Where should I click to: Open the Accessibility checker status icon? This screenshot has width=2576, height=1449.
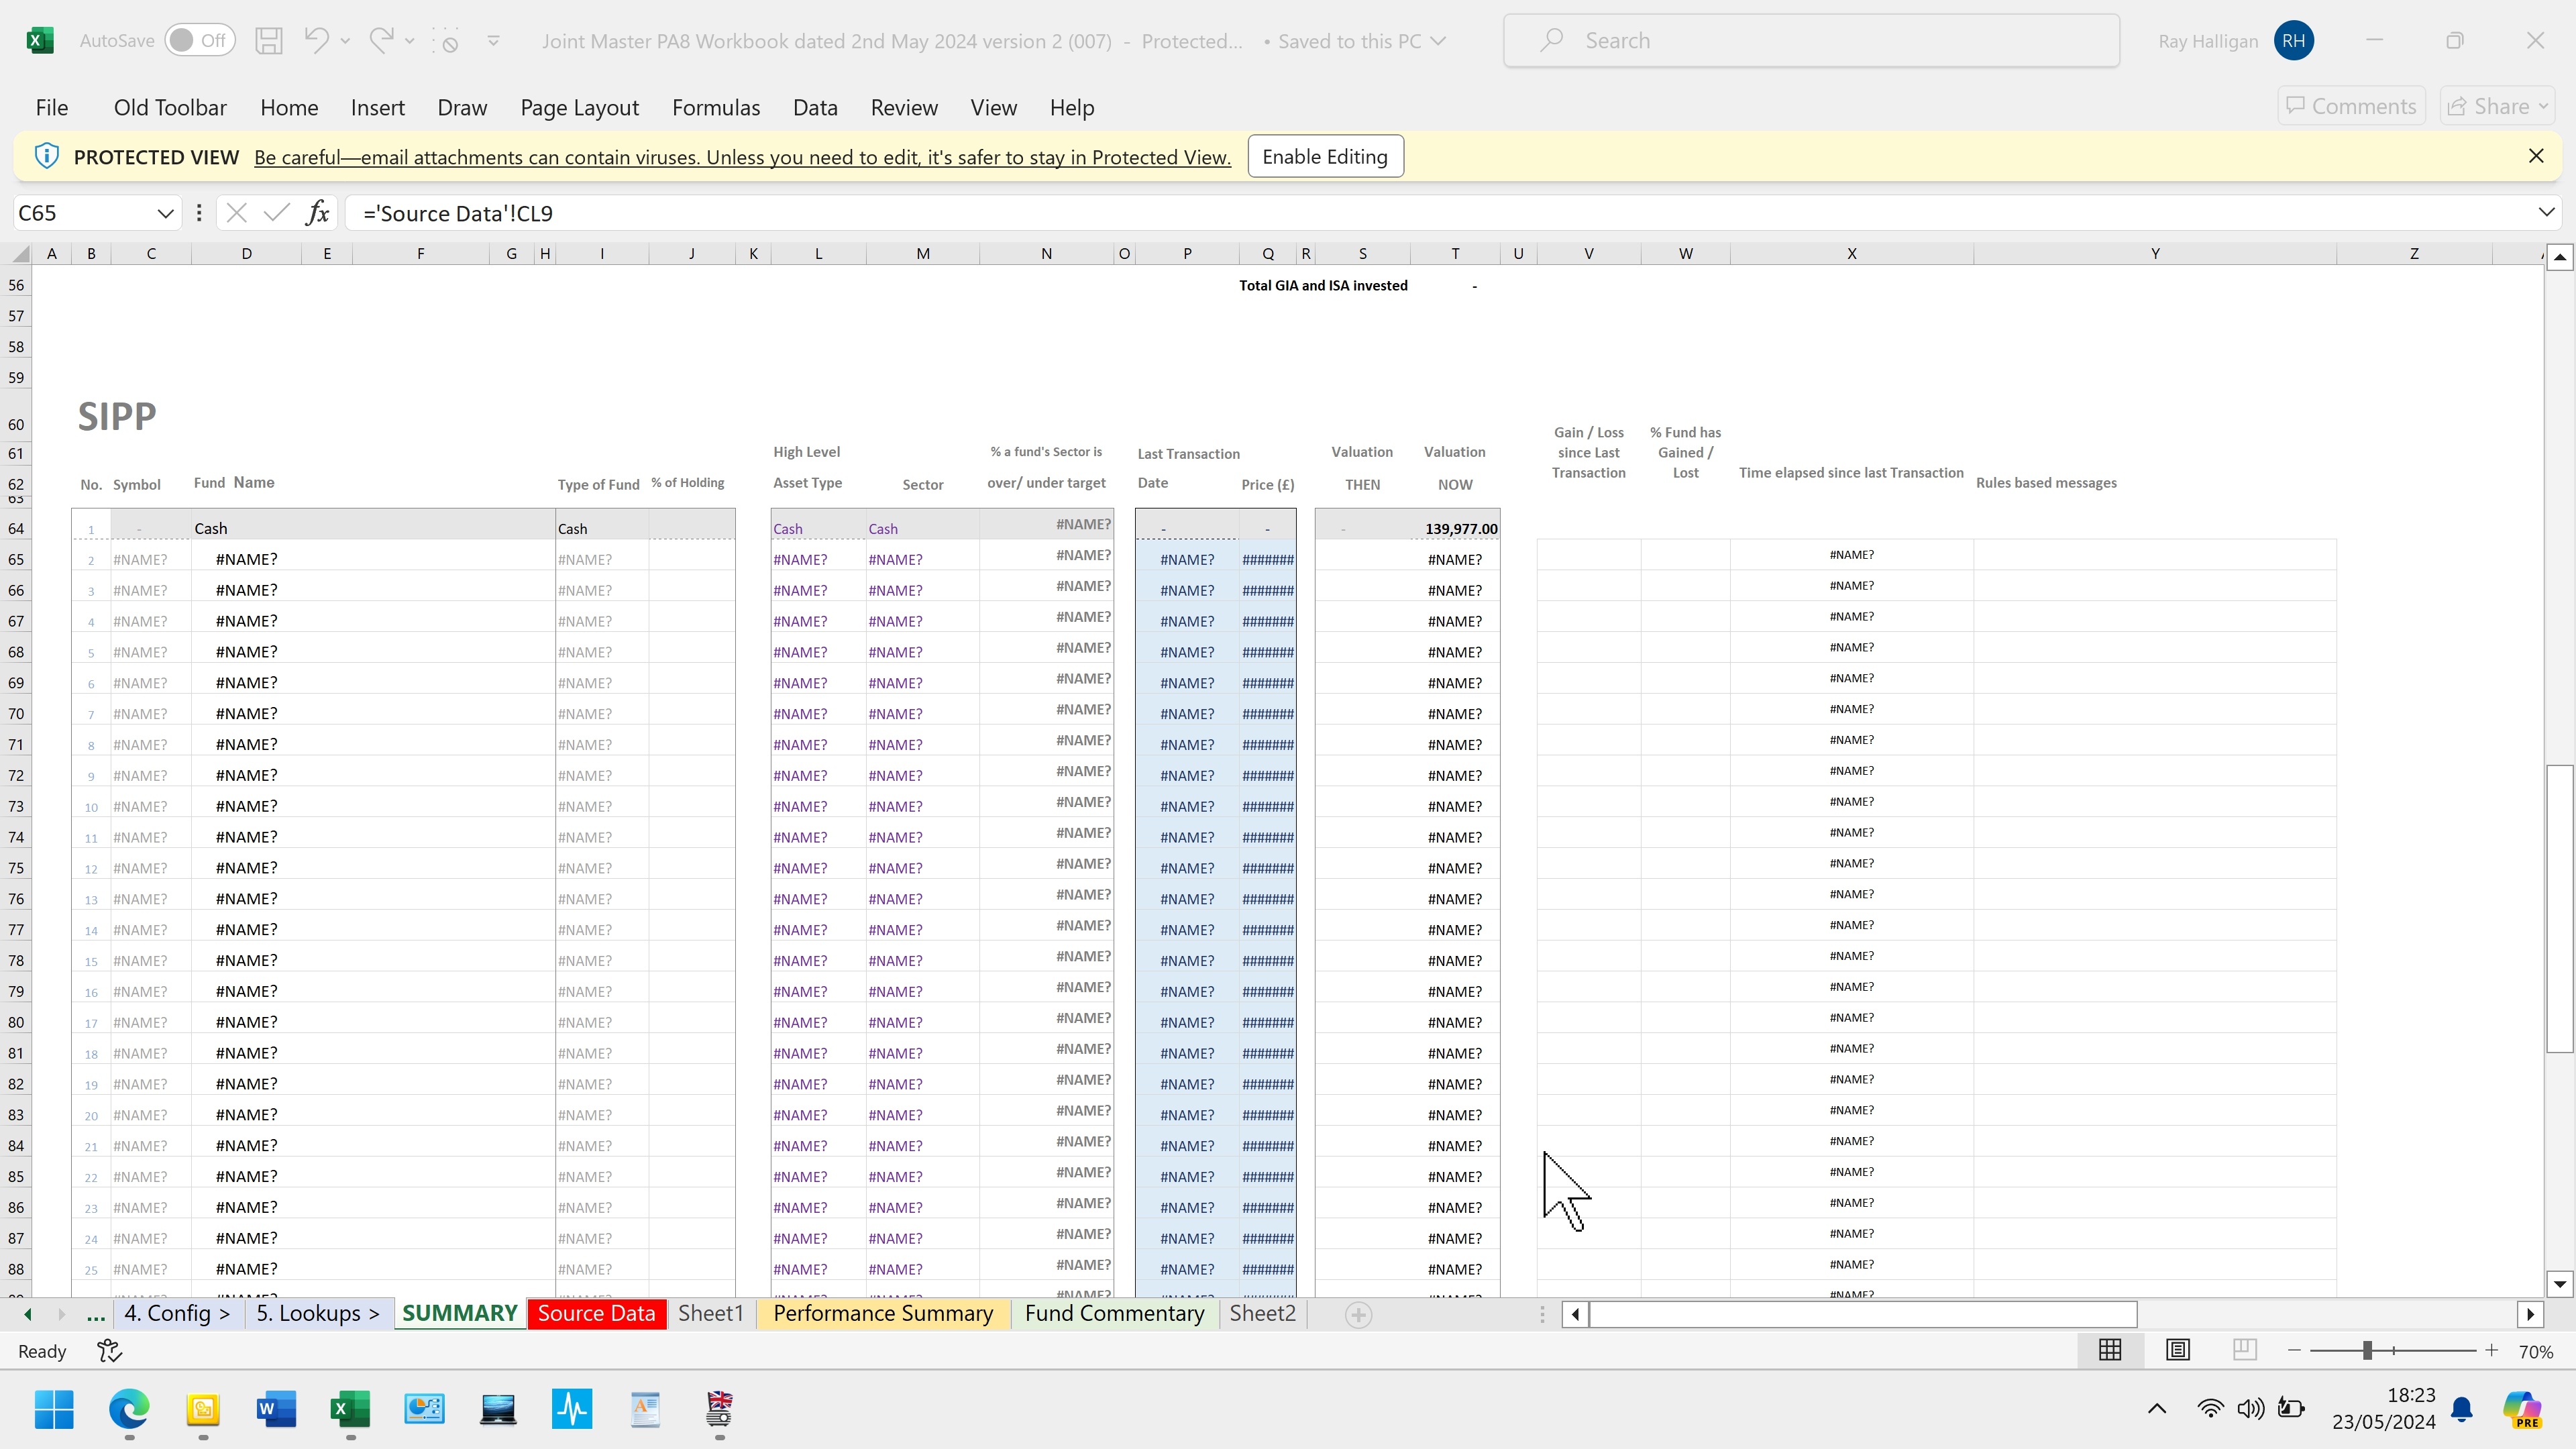click(109, 1351)
